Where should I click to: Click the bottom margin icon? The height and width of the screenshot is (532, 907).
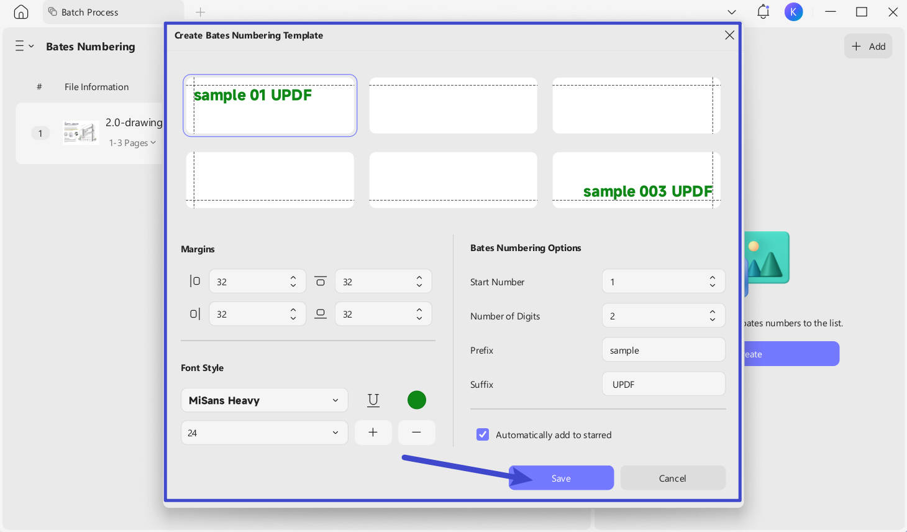321,314
